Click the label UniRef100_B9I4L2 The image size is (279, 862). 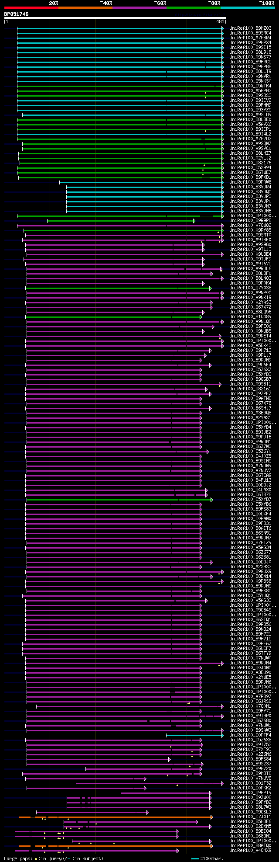pos(250,134)
